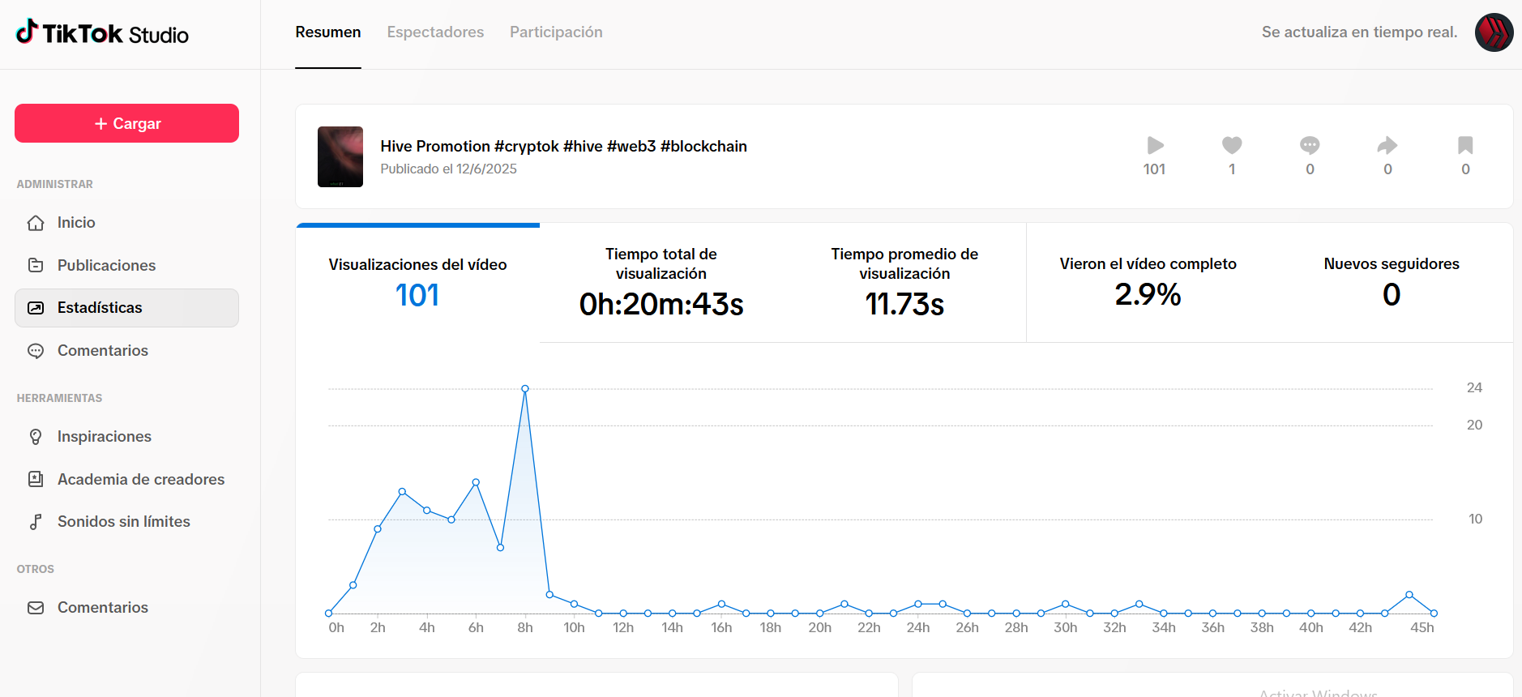Image resolution: width=1522 pixels, height=697 pixels.
Task: Click the envelope icon under Otros
Action: point(36,608)
